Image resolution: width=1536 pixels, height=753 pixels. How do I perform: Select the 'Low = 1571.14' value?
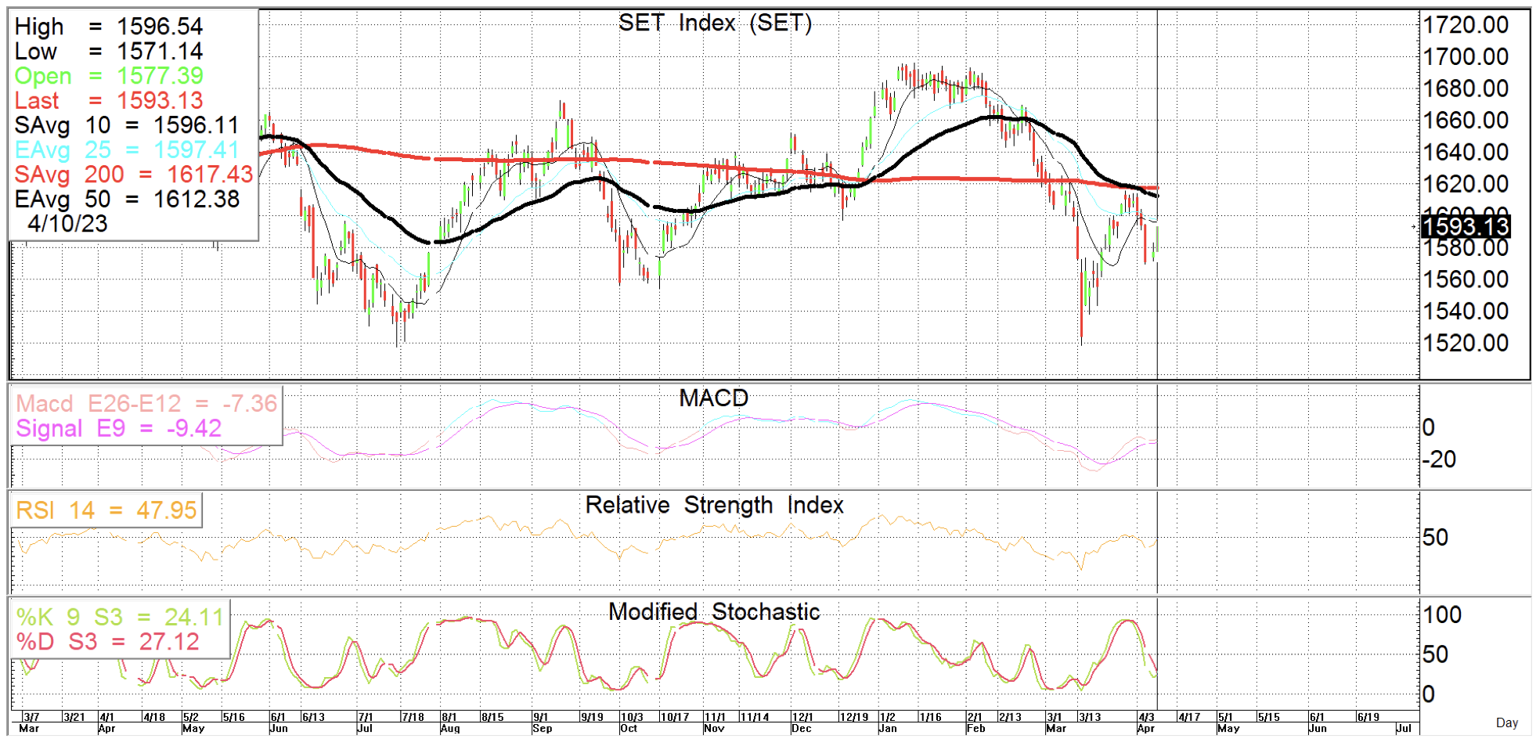pos(109,52)
